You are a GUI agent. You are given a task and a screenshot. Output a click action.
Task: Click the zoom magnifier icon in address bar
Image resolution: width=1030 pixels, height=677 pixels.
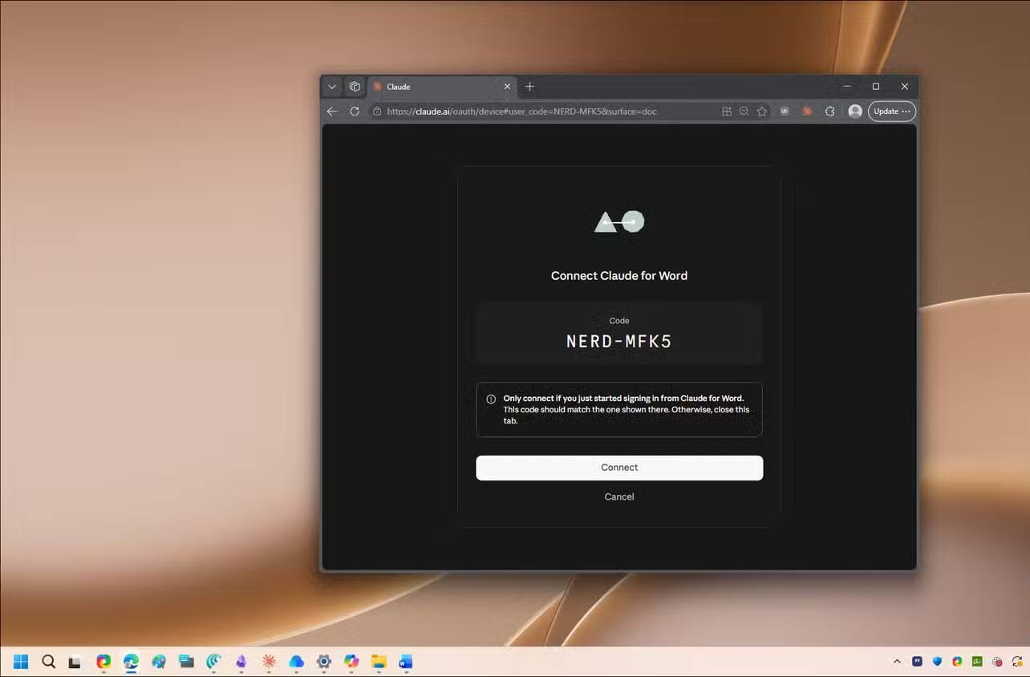744,111
